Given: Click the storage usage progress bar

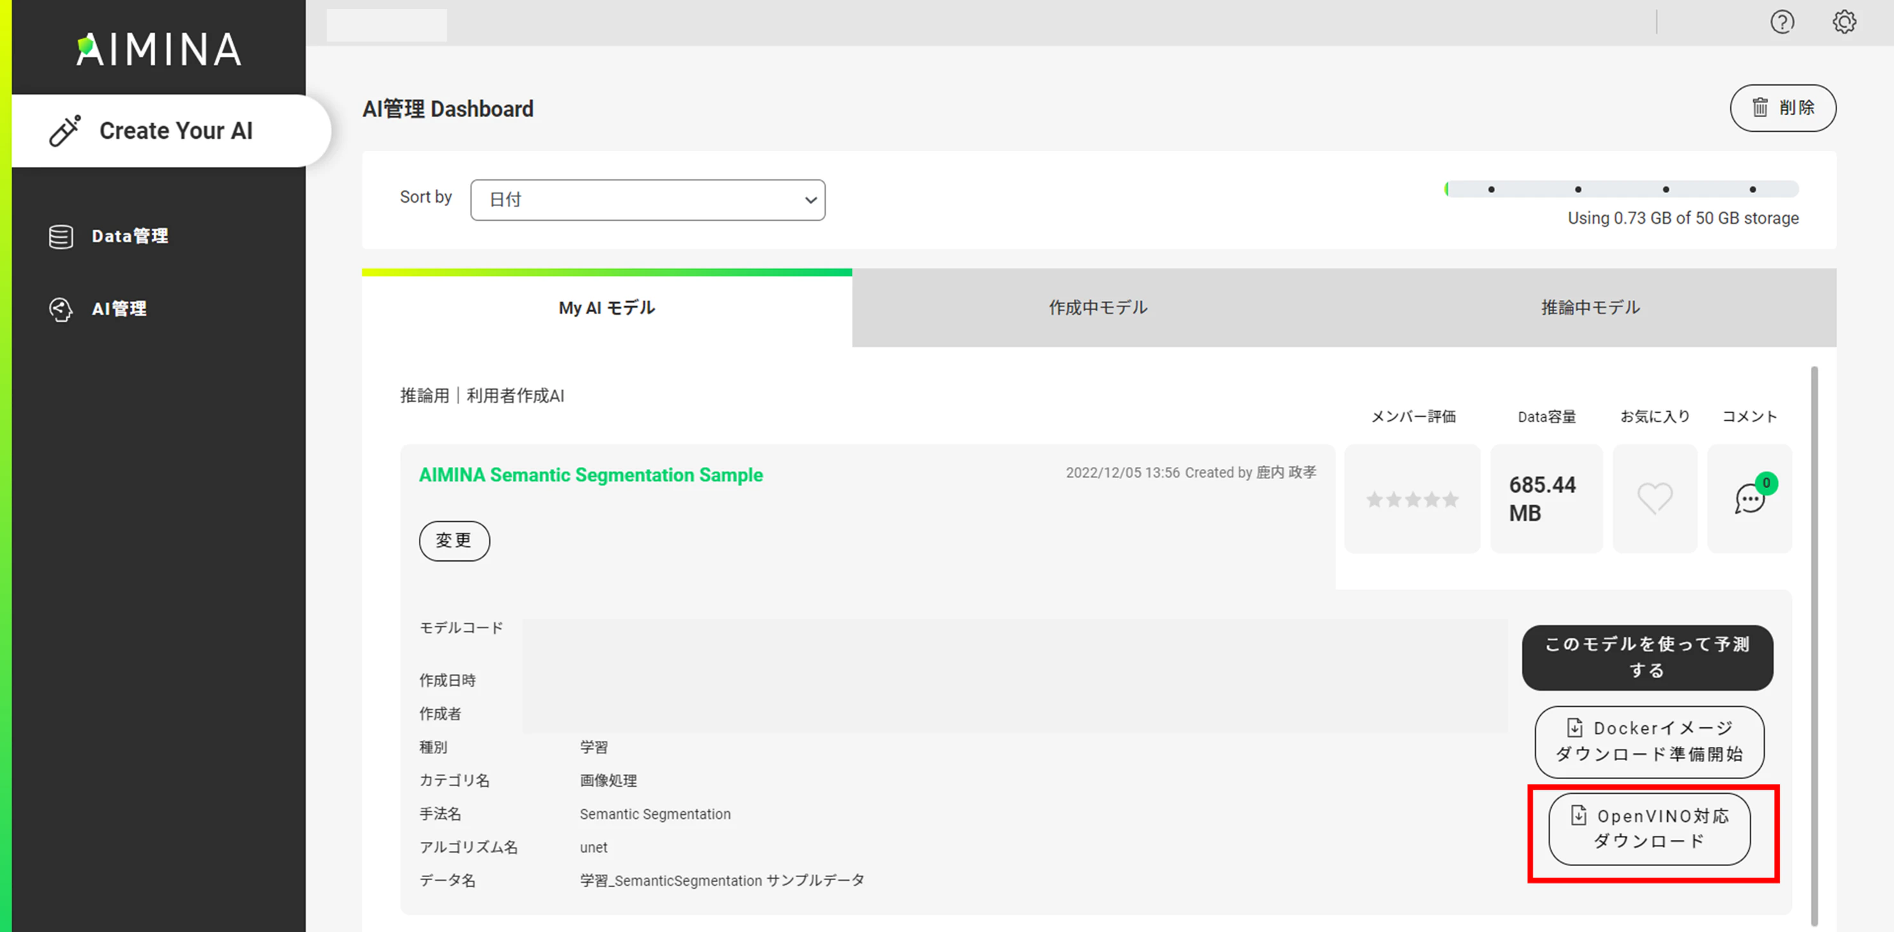Looking at the screenshot, I should [1622, 189].
